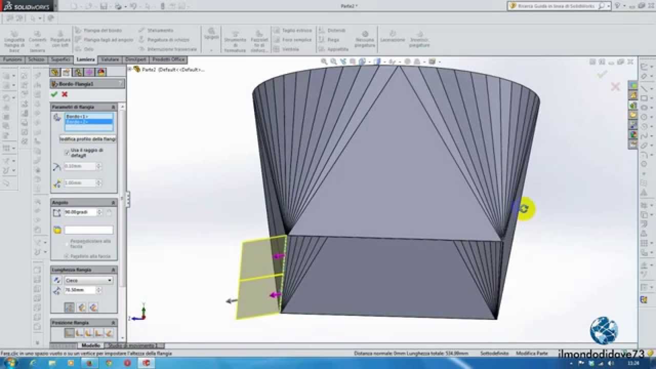Click 'Modifica profilo della flangia' button
656x369 pixels.
click(x=88, y=139)
